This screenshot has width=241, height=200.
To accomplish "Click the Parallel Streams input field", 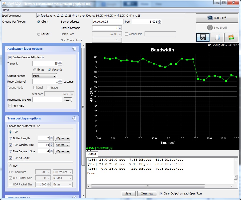I will pos(105,28).
